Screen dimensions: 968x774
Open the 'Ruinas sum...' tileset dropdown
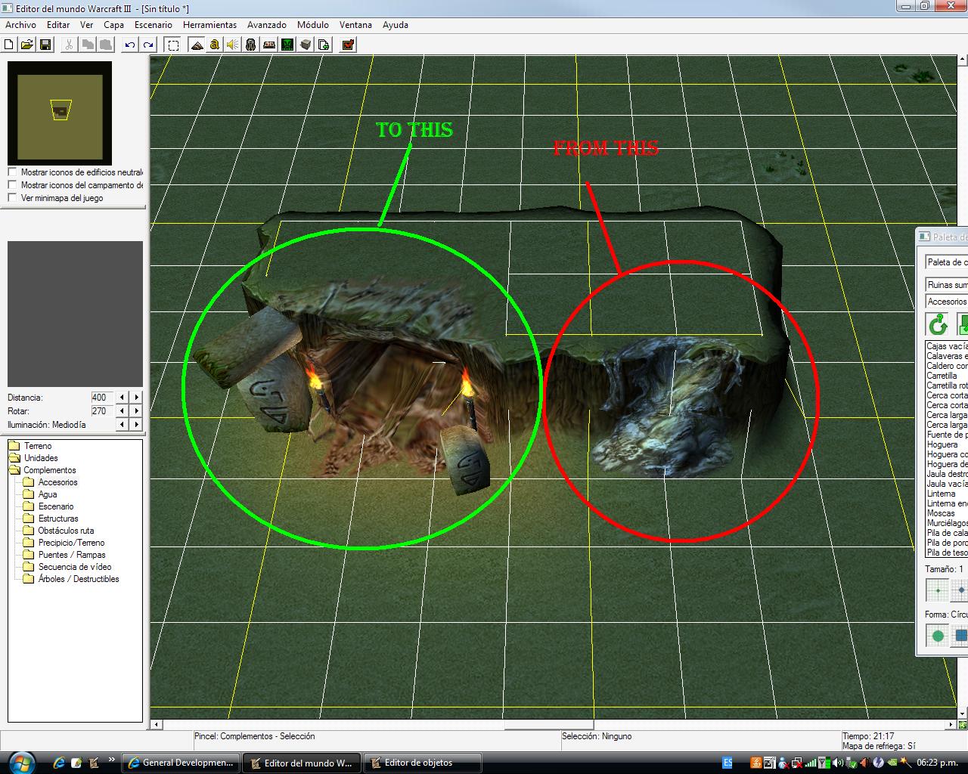(x=947, y=285)
